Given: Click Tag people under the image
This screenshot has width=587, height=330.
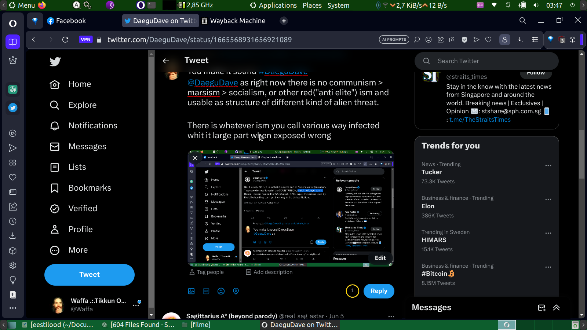Looking at the screenshot, I should click(x=207, y=272).
